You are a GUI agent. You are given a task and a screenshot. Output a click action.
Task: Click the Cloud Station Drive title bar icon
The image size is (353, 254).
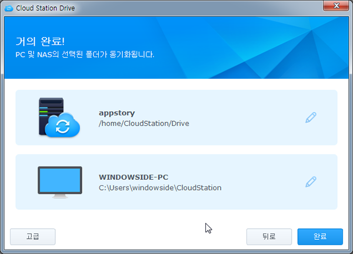pyautogui.click(x=9, y=8)
